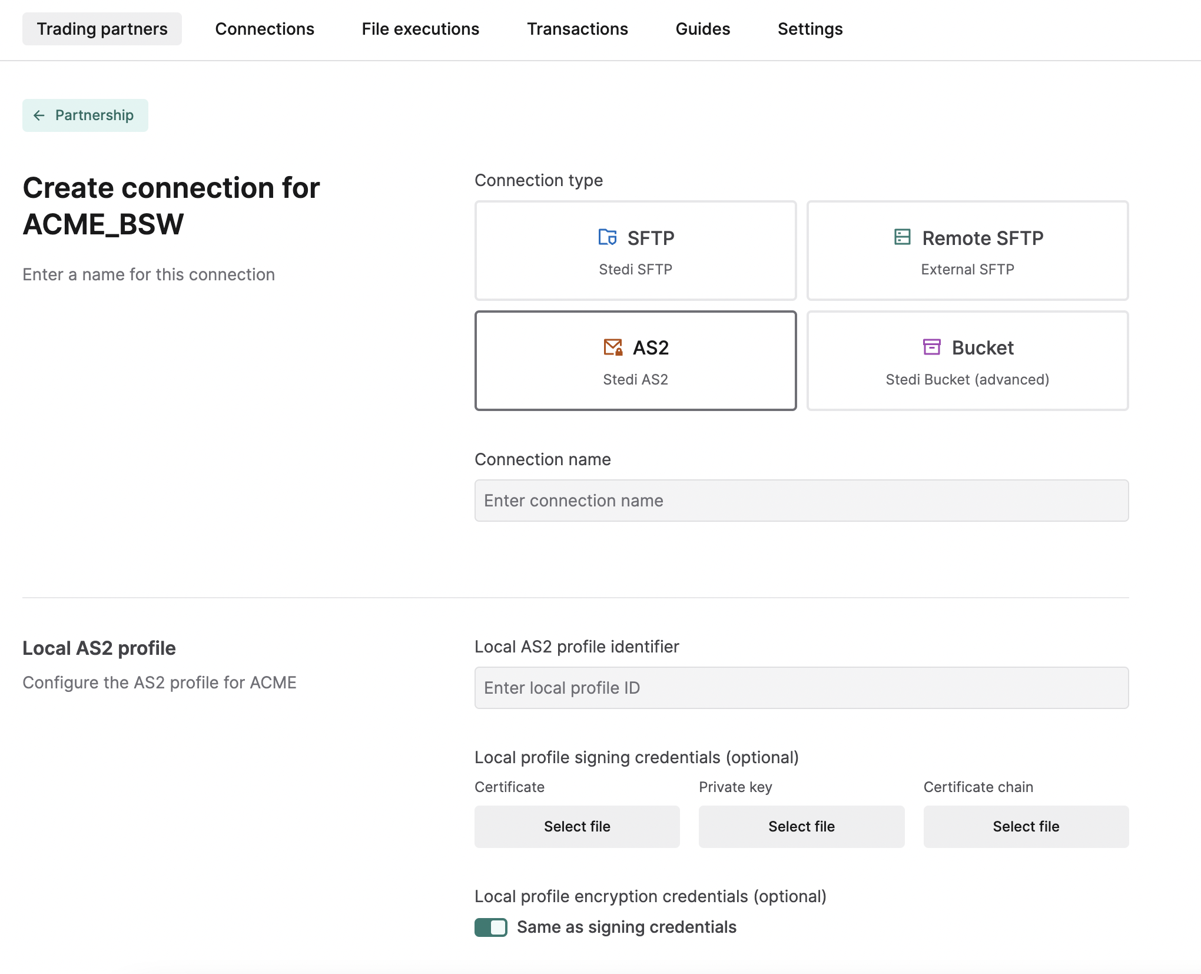The height and width of the screenshot is (974, 1201).
Task: Select file for Certificate
Action: [577, 827]
